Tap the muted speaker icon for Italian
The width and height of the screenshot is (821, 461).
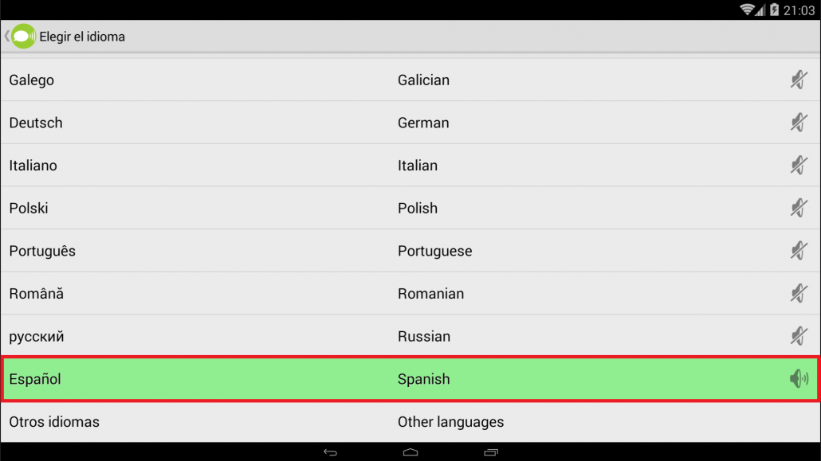click(x=799, y=166)
